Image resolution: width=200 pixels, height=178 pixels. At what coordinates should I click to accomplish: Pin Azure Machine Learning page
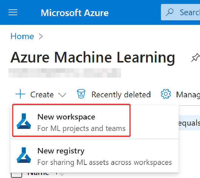(x=195, y=58)
